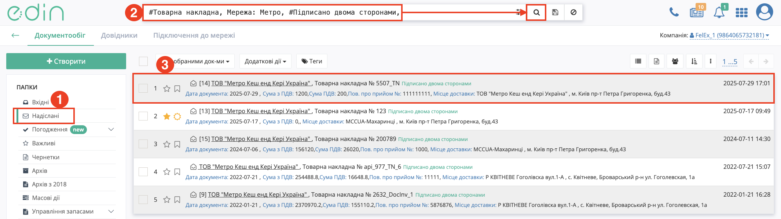Bookmark document № 5507_TN
781x219 pixels.
177,89
